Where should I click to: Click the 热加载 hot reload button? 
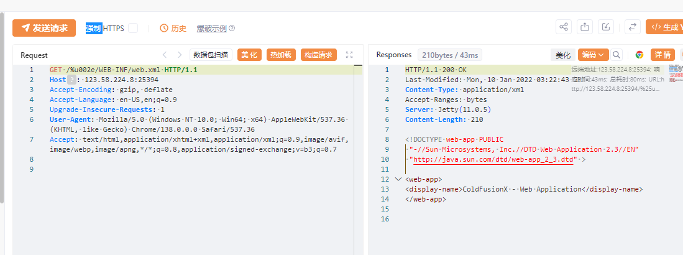coord(281,55)
